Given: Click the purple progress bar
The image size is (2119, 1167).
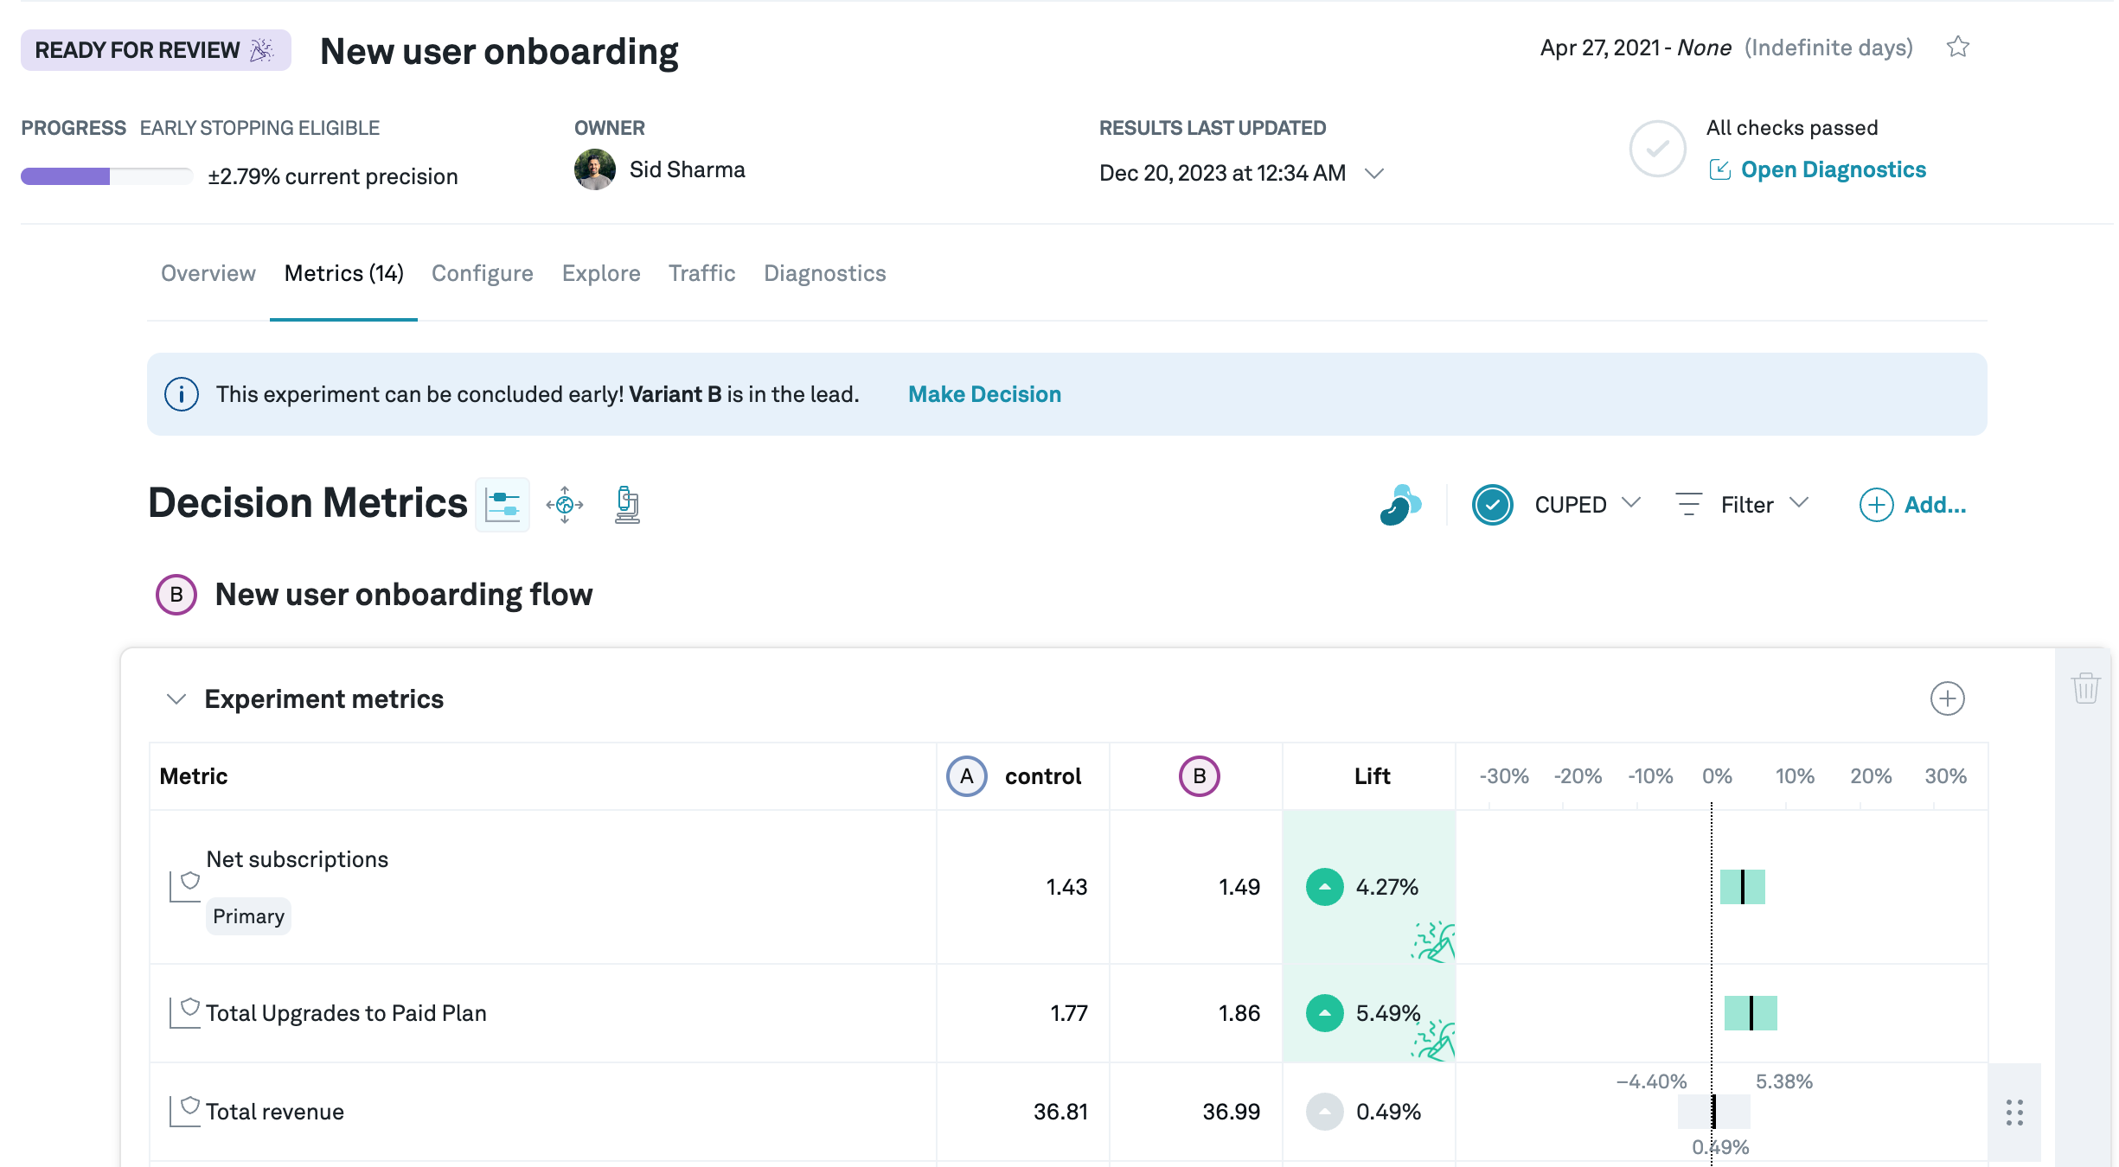Looking at the screenshot, I should [x=66, y=176].
